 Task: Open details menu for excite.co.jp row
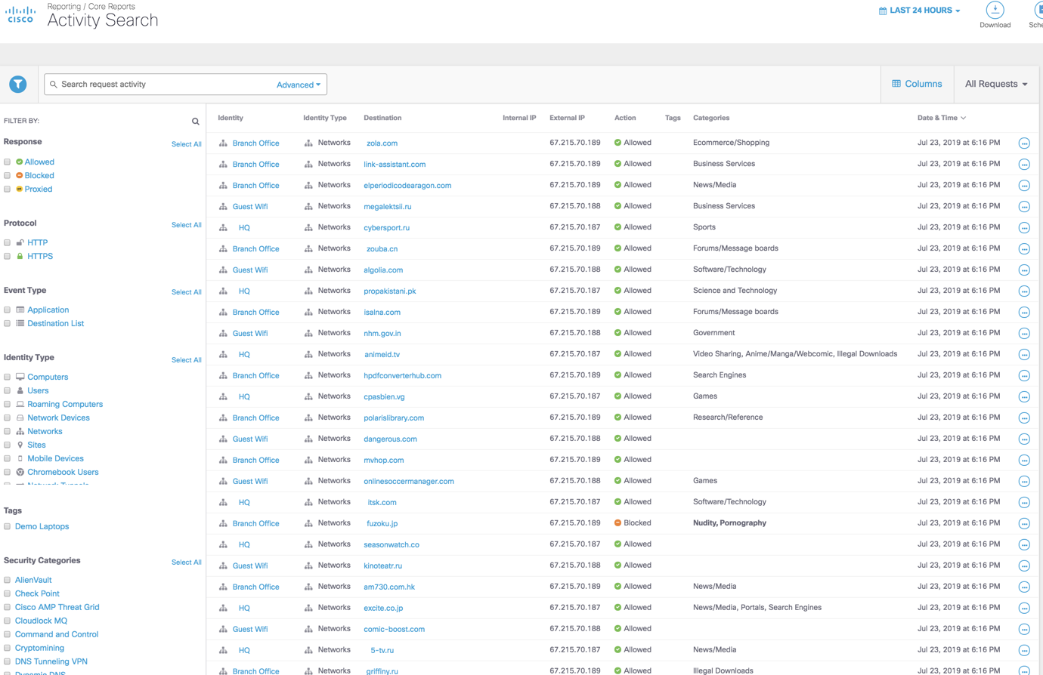[1024, 609]
